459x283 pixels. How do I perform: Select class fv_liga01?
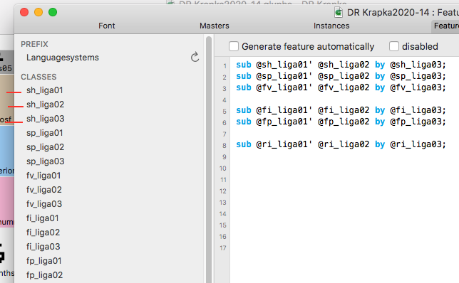click(x=43, y=176)
